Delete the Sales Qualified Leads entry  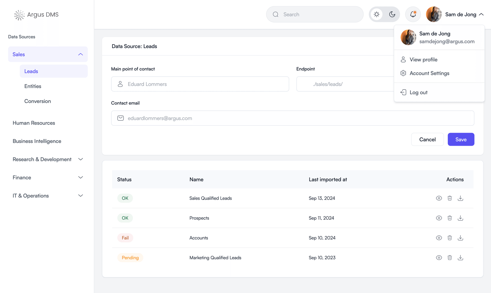(450, 198)
